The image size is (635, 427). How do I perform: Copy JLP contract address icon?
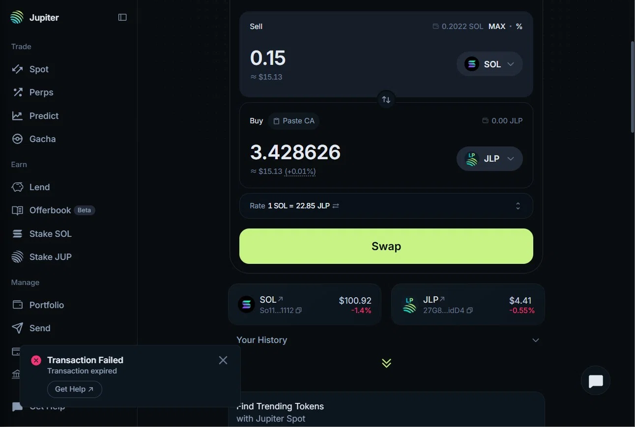click(470, 311)
